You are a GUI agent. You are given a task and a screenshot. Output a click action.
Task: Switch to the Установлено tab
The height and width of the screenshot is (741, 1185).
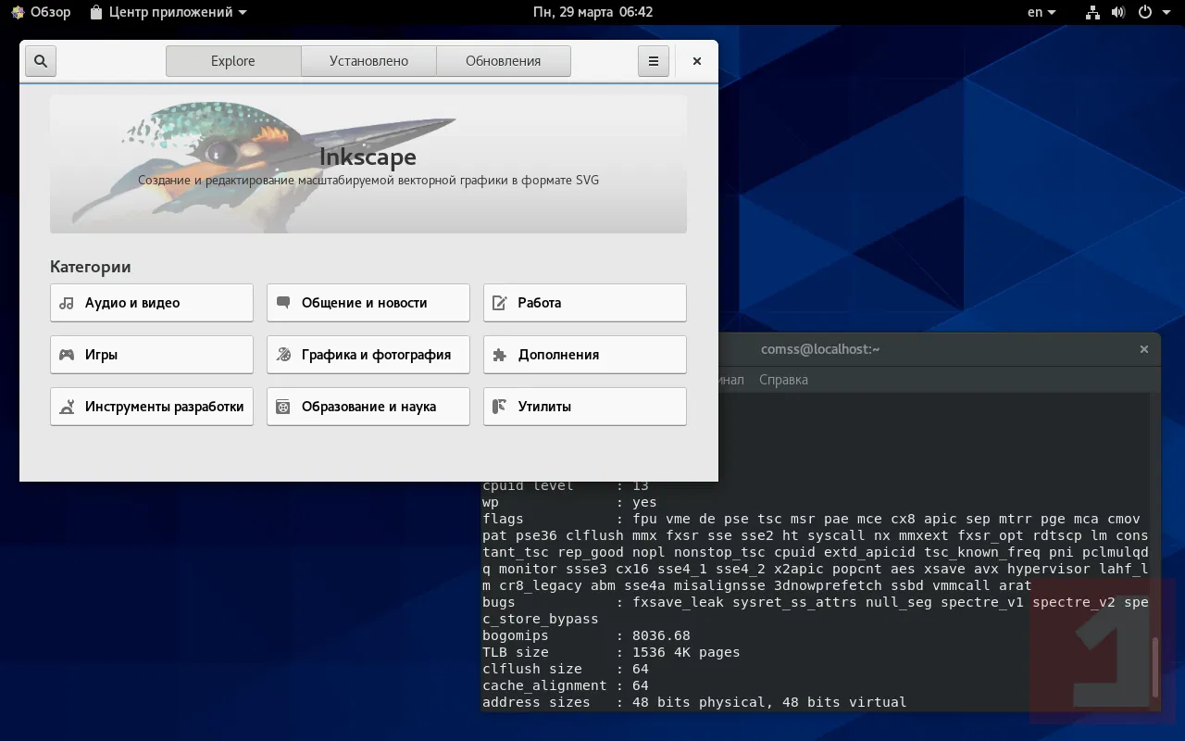(x=368, y=61)
